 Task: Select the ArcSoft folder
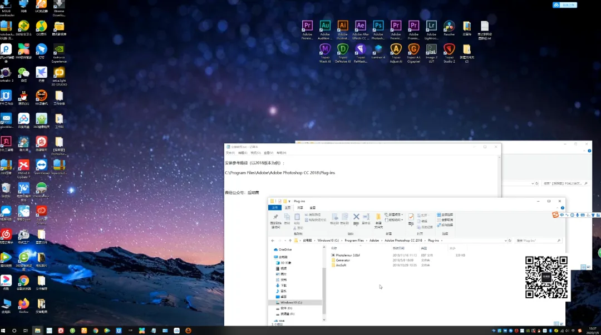click(x=341, y=265)
